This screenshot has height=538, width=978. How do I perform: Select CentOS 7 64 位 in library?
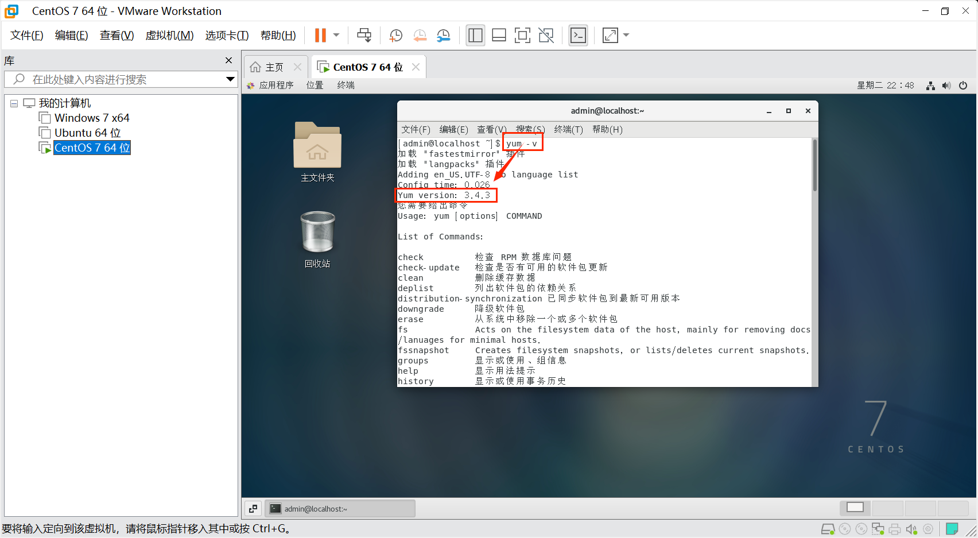[x=92, y=148]
